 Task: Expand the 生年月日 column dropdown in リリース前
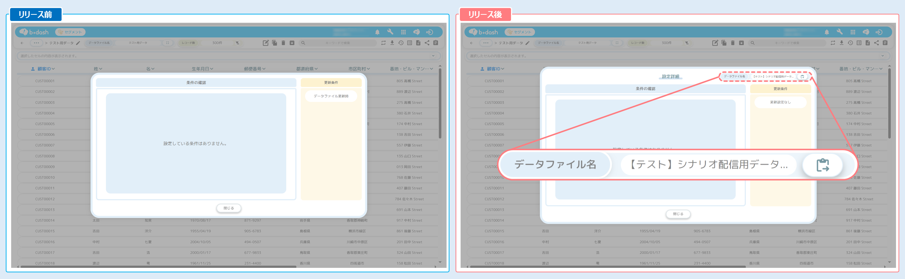point(212,69)
